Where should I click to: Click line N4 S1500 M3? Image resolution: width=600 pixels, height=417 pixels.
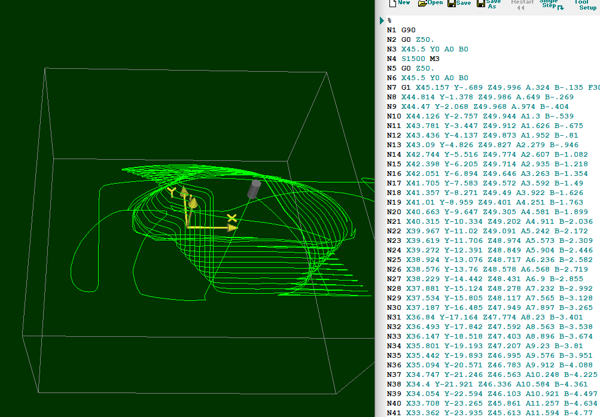click(x=413, y=59)
